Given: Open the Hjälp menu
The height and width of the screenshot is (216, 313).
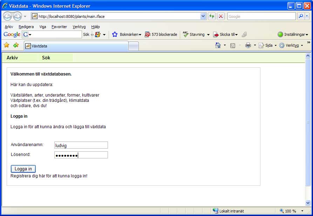Looking at the screenshot, I should [x=95, y=27].
